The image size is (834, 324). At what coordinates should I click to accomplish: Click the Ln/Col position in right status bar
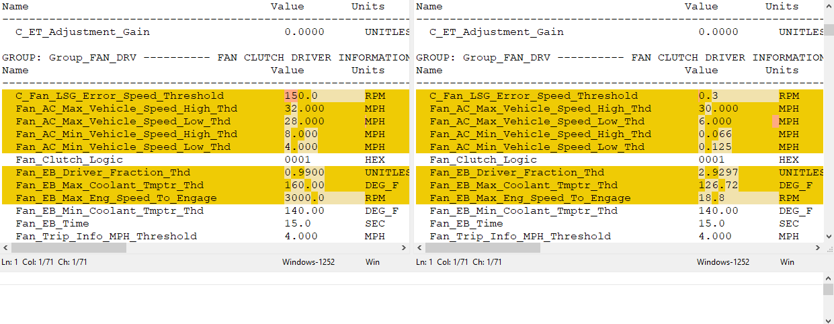458,262
